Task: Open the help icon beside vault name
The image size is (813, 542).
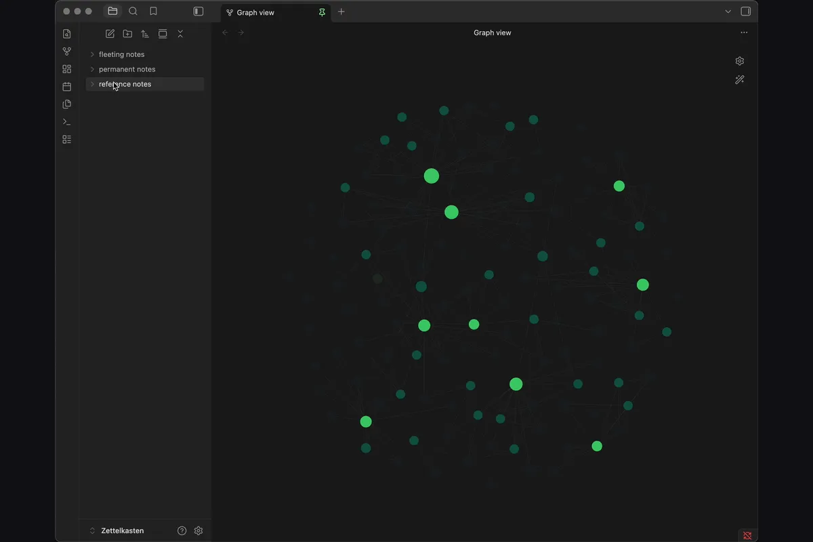Action: click(x=182, y=530)
